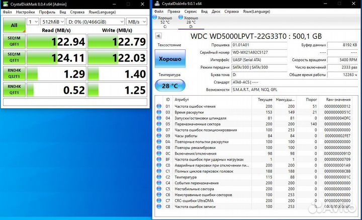Viewport: 362px width, 220px height.
Task: Click status icon for C5 Нестабильные сектора
Action: tap(159, 189)
